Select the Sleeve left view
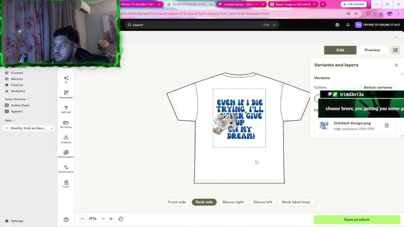 click(263, 202)
